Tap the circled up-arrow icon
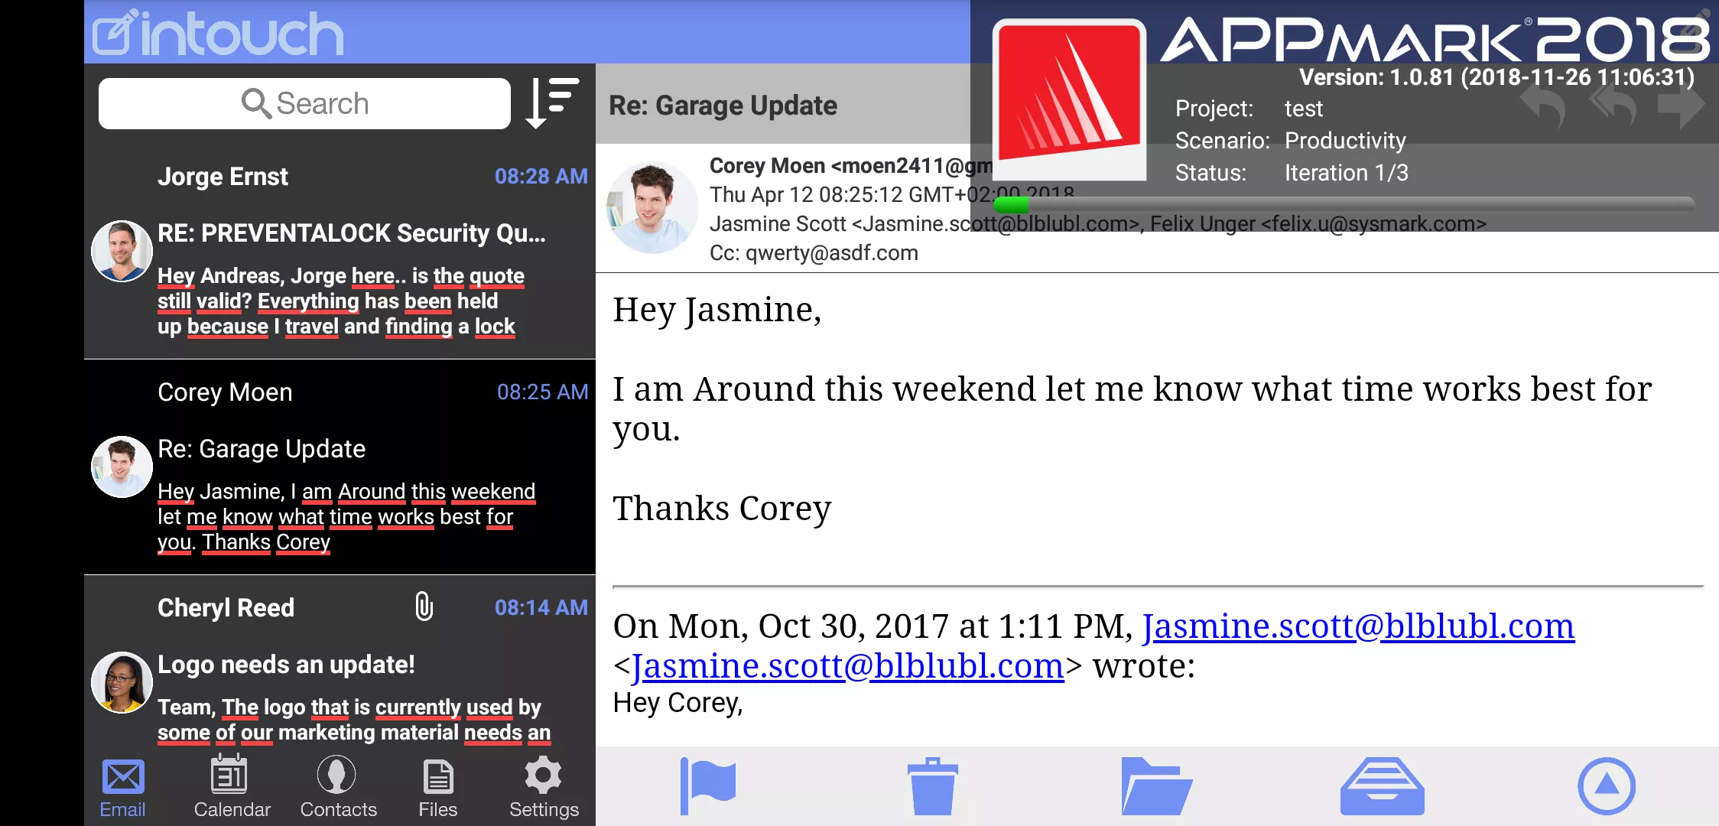 1607,785
